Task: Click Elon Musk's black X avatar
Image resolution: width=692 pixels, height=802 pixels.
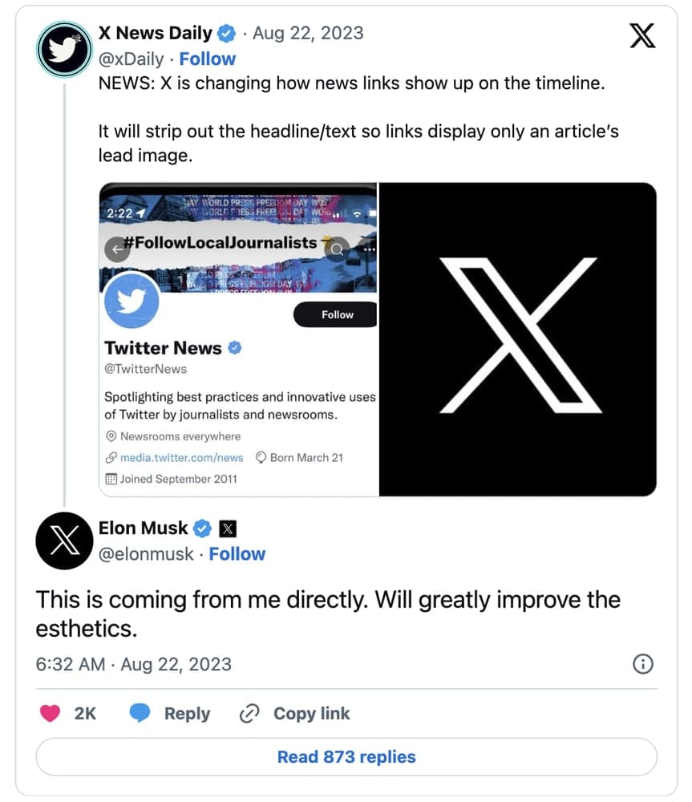Action: point(64,541)
